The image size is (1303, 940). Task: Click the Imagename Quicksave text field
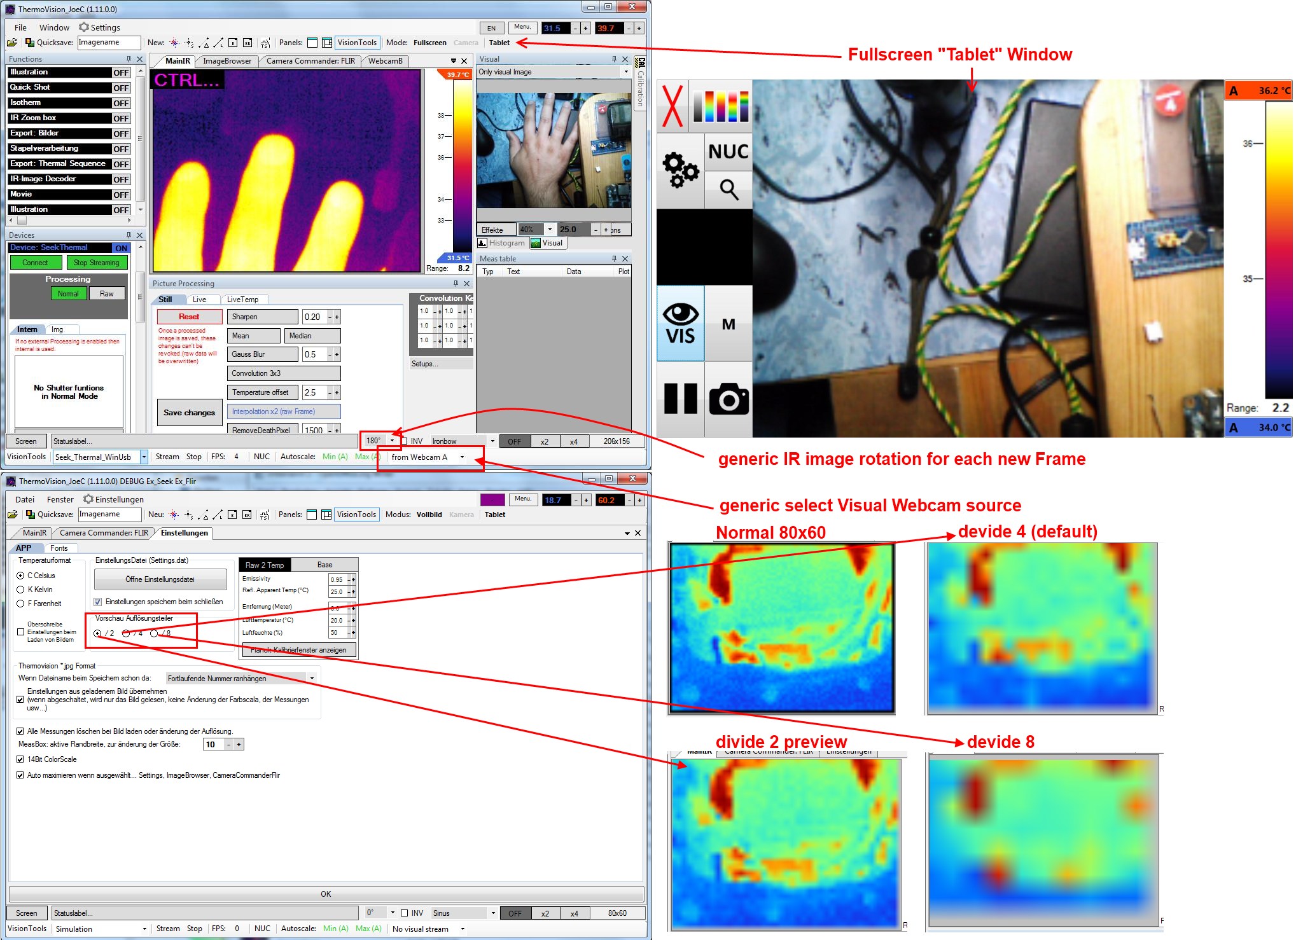pyautogui.click(x=109, y=43)
